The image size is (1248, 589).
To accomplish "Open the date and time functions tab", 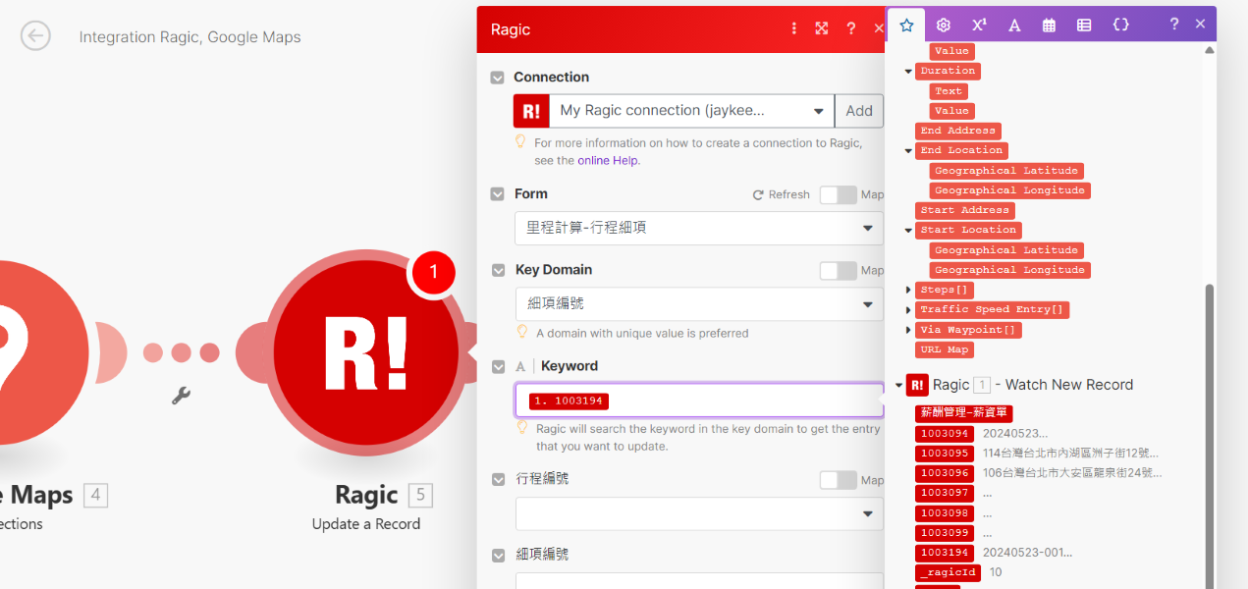I will pos(1049,25).
